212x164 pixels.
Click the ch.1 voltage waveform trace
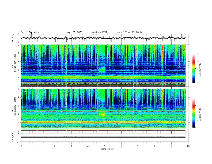pyautogui.click(x=103, y=38)
